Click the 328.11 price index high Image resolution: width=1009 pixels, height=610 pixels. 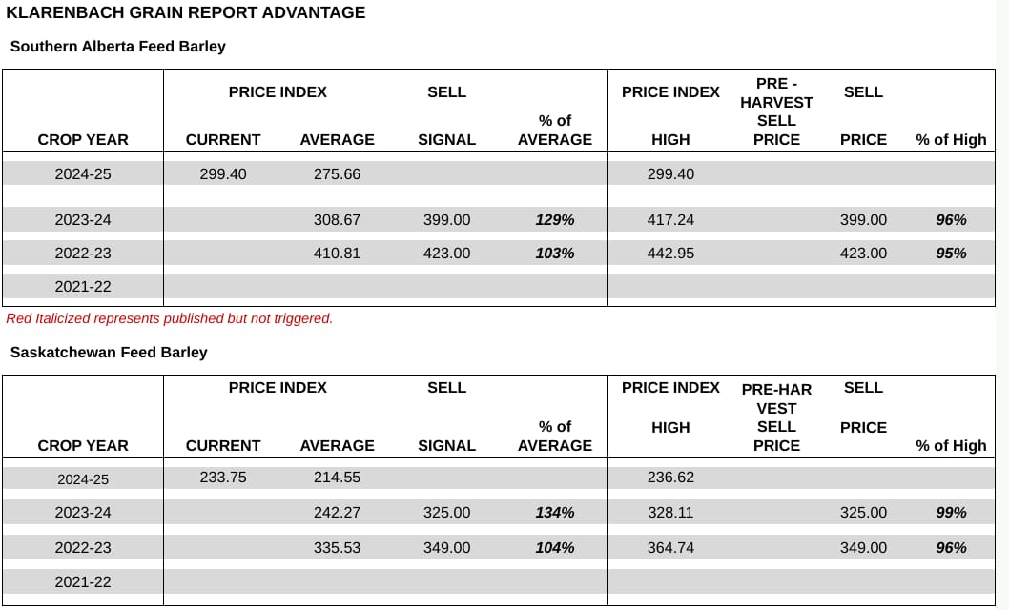[670, 513]
